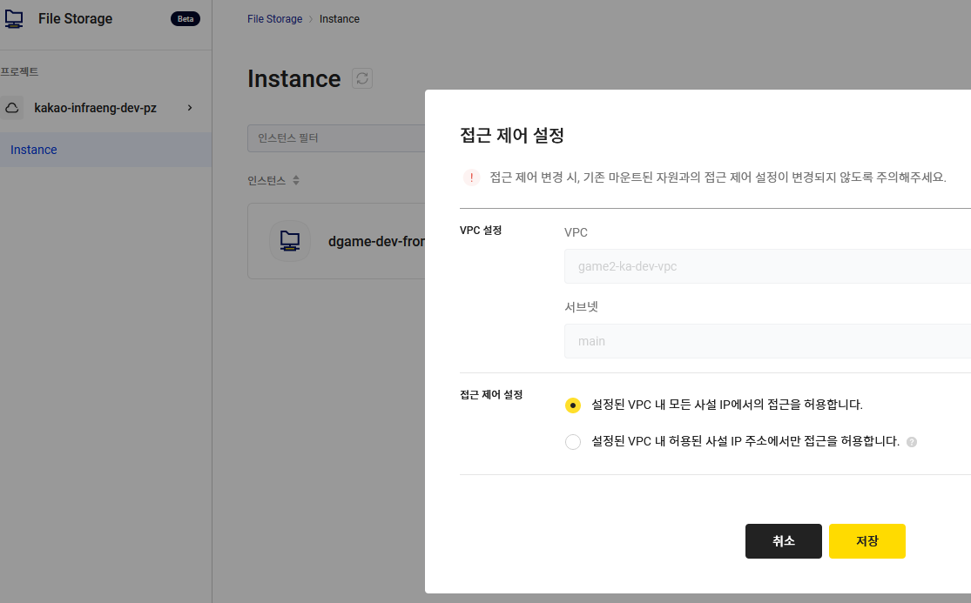Click the Instance breadcrumb entry
The height and width of the screenshot is (603, 971).
(x=339, y=18)
